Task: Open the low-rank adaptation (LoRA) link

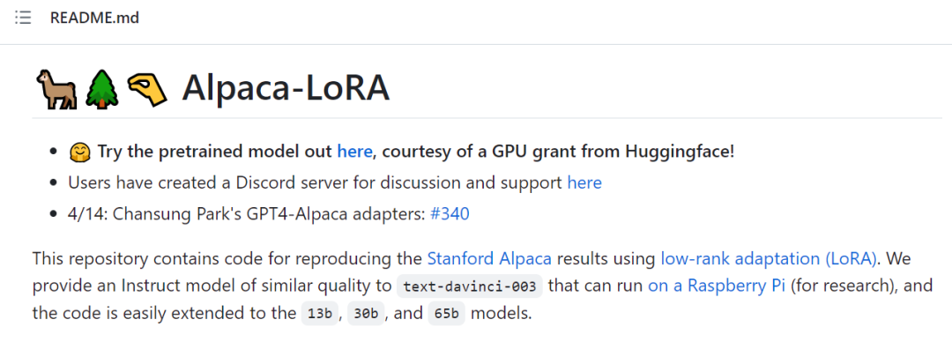Action: click(769, 259)
